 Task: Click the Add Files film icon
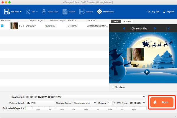[7, 12]
